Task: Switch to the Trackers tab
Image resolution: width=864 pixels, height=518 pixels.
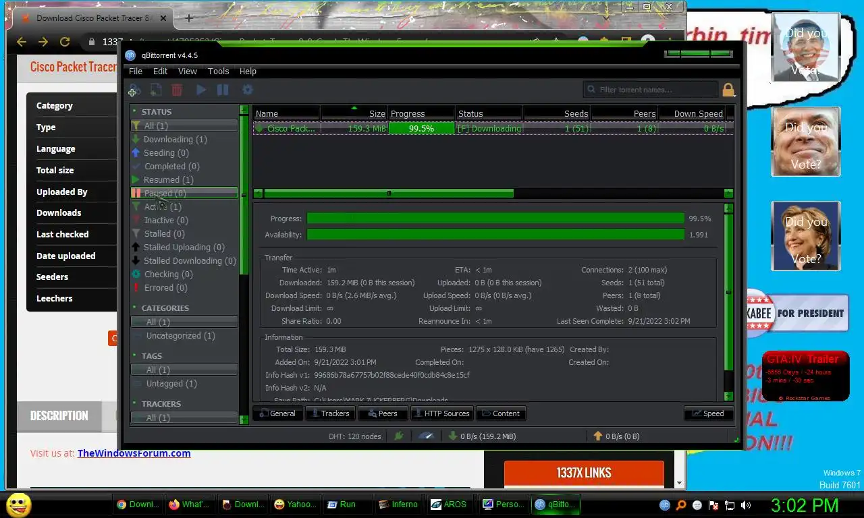Action: [x=330, y=413]
